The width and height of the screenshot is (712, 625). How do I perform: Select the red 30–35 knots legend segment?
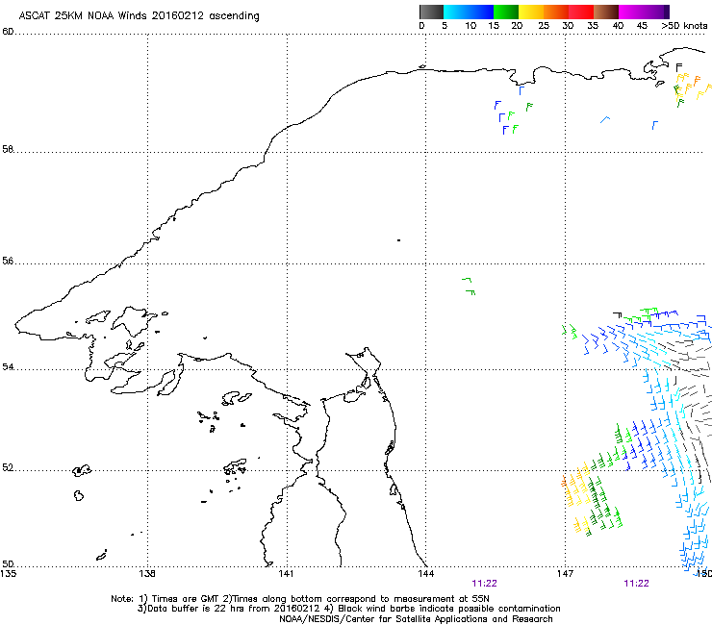pos(581,12)
